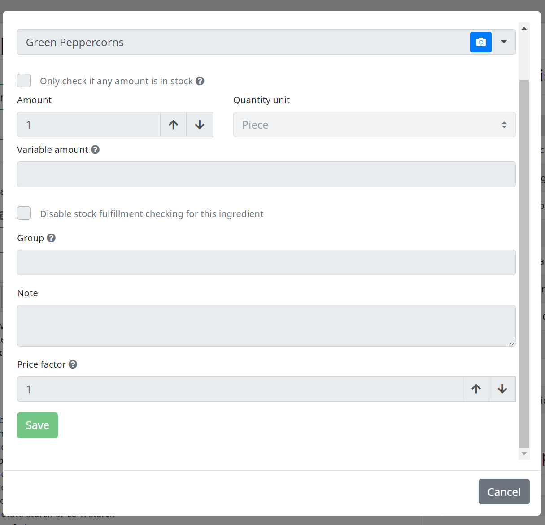This screenshot has height=525, width=545.
Task: Cancel editing this ingredient
Action: [x=504, y=491]
